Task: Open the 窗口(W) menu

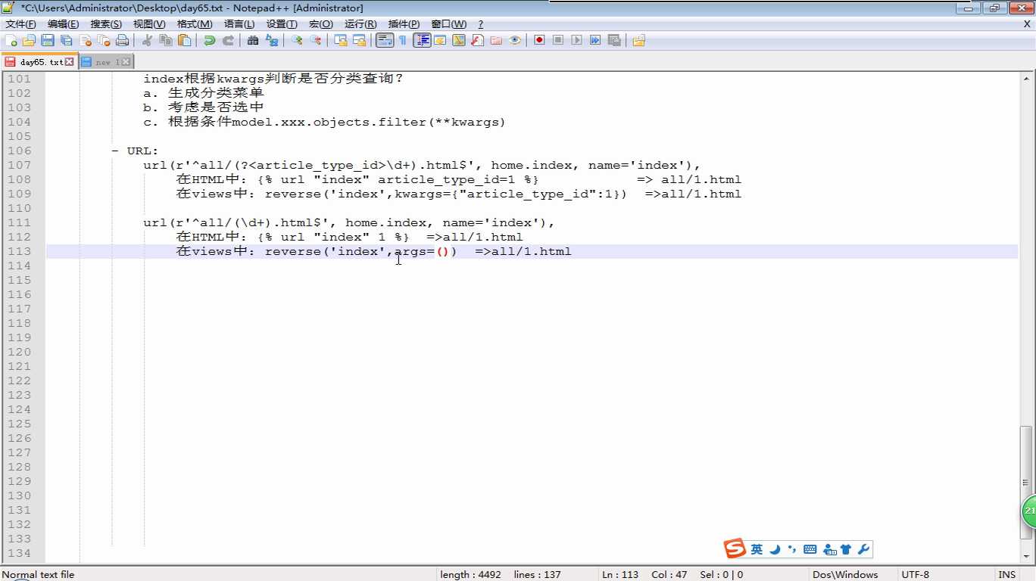Action: pyautogui.click(x=449, y=24)
